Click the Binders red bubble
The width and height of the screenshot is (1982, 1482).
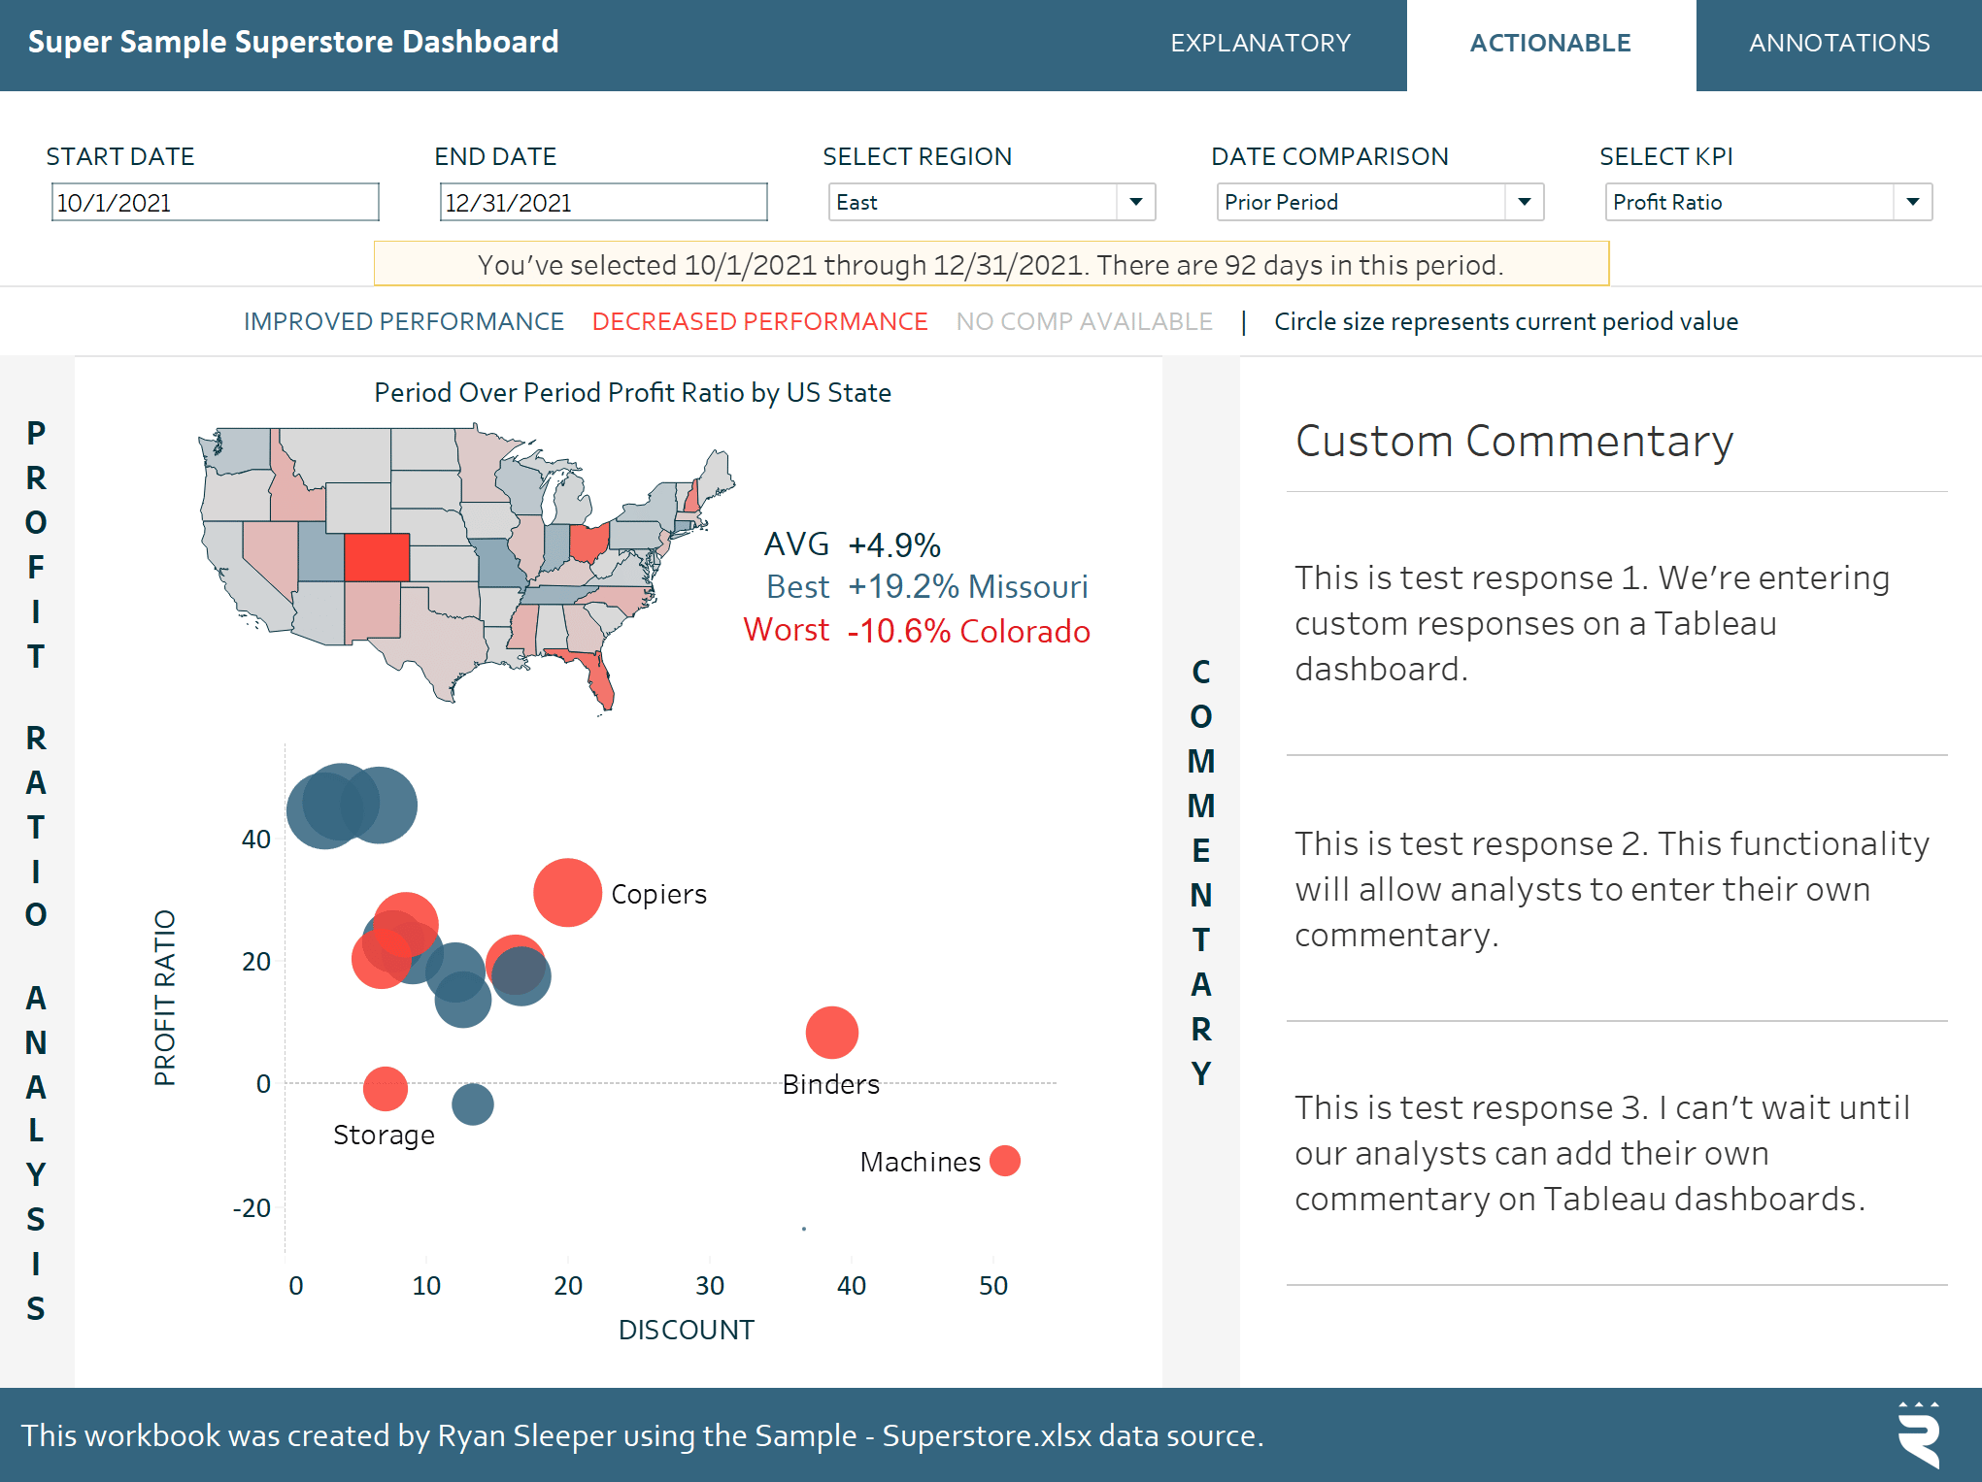(x=831, y=1032)
